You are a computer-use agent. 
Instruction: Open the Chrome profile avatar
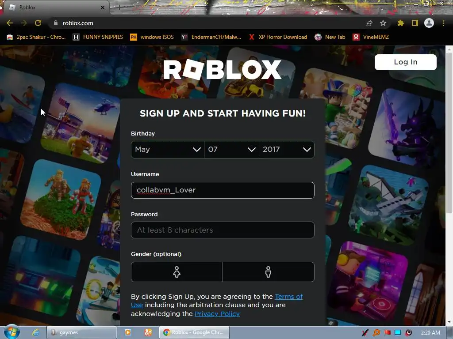pos(429,23)
